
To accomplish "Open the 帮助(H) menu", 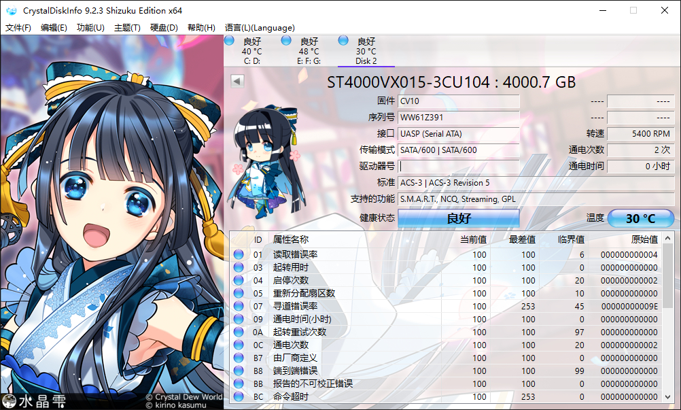I will pos(201,28).
